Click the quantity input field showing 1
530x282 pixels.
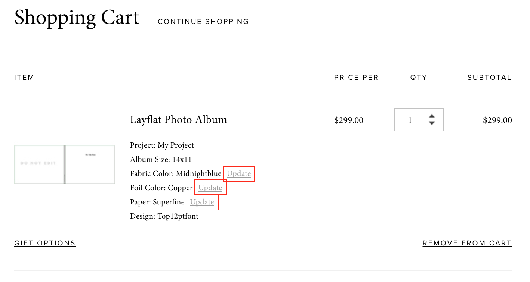[x=419, y=120]
